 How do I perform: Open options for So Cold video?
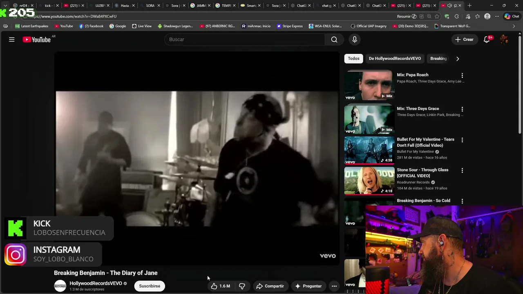[x=462, y=201]
